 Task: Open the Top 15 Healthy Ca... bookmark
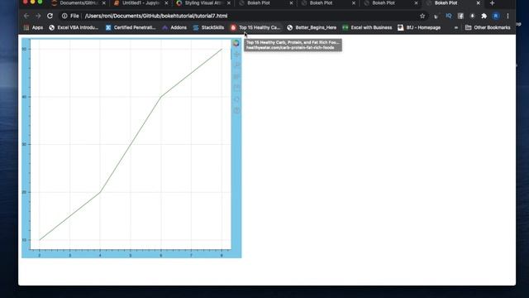pos(255,27)
